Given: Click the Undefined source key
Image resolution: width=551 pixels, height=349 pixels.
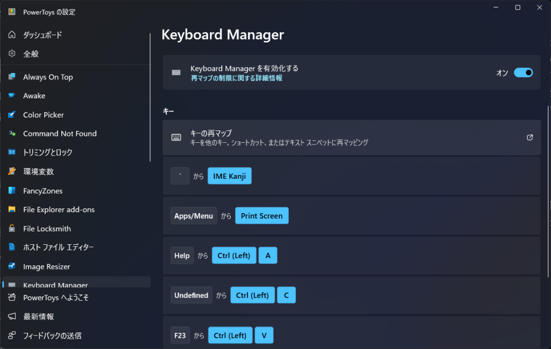Looking at the screenshot, I should click(x=191, y=295).
